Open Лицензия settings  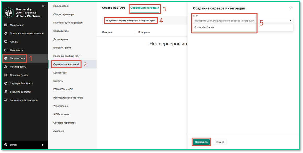click(x=59, y=131)
